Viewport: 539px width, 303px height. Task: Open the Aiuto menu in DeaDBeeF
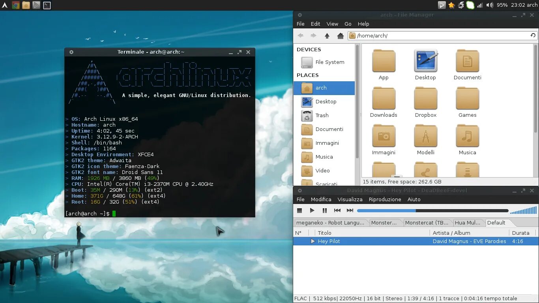tap(414, 199)
